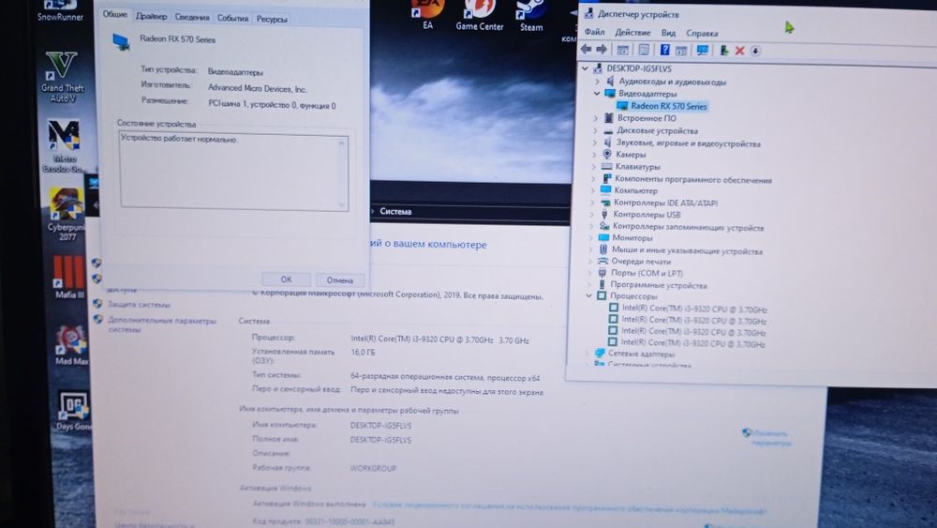Click Изменить параметры link in System window

(771, 438)
